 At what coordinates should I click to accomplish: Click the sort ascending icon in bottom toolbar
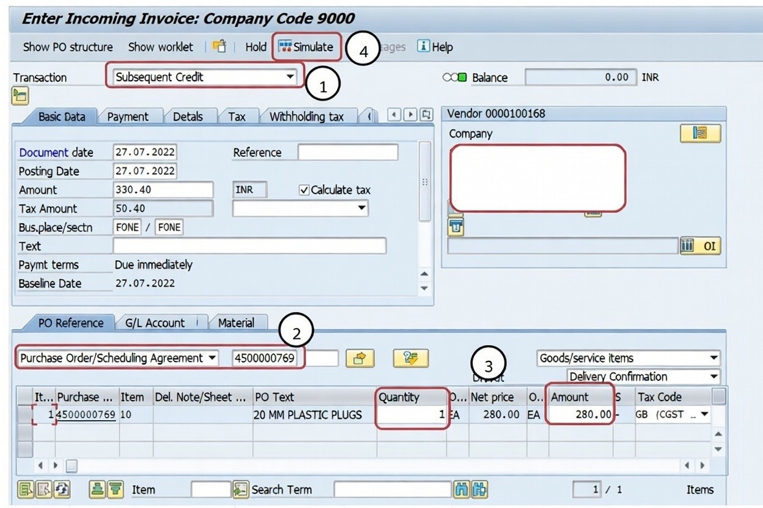[x=97, y=489]
